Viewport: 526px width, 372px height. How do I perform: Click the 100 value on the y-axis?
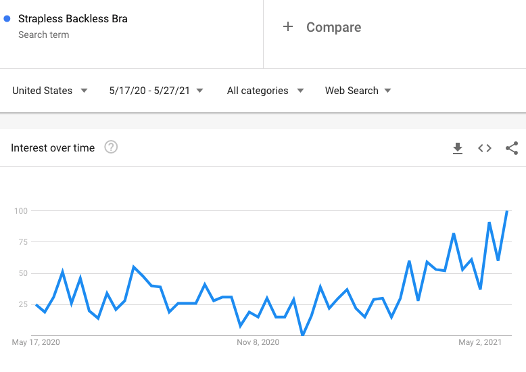pos(21,211)
